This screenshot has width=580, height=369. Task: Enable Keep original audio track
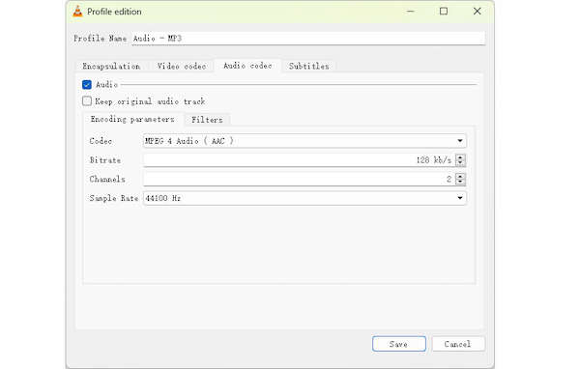coord(87,100)
